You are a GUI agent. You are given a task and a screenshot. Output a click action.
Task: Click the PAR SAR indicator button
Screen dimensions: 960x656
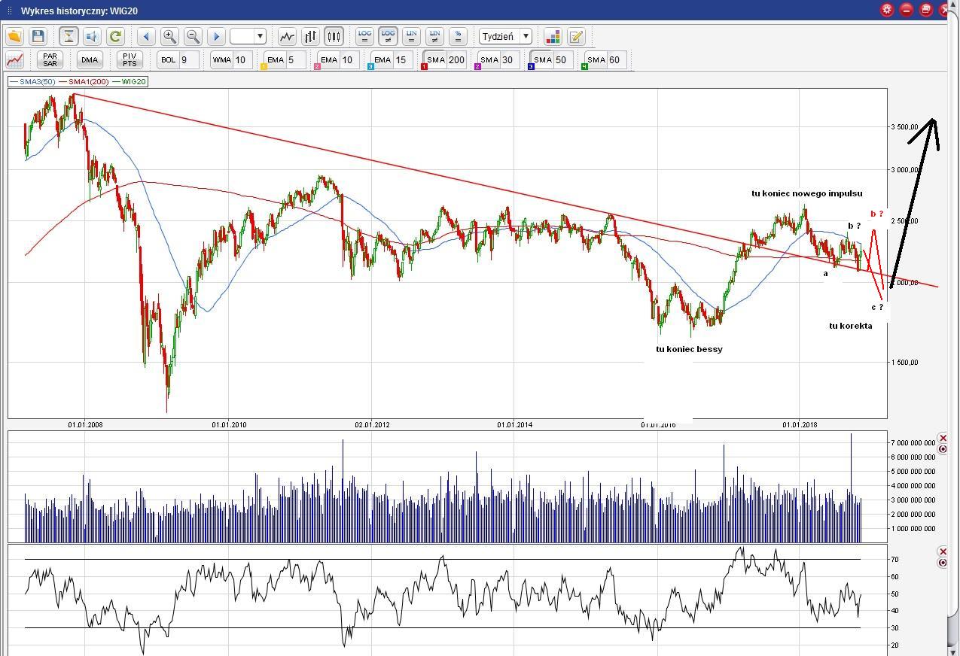(x=50, y=60)
